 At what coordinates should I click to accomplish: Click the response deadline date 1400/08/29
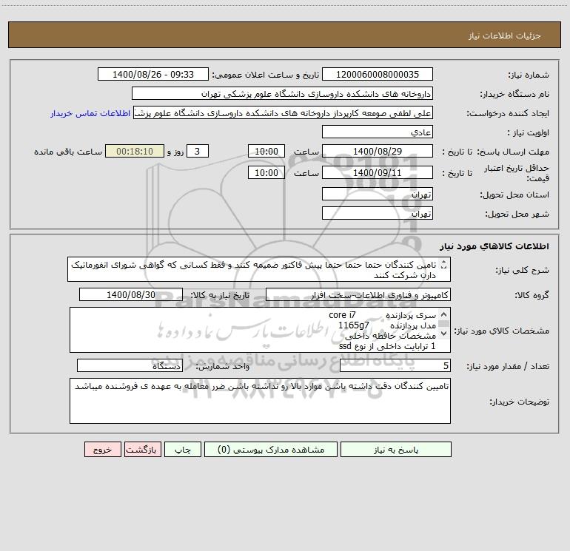click(x=378, y=151)
